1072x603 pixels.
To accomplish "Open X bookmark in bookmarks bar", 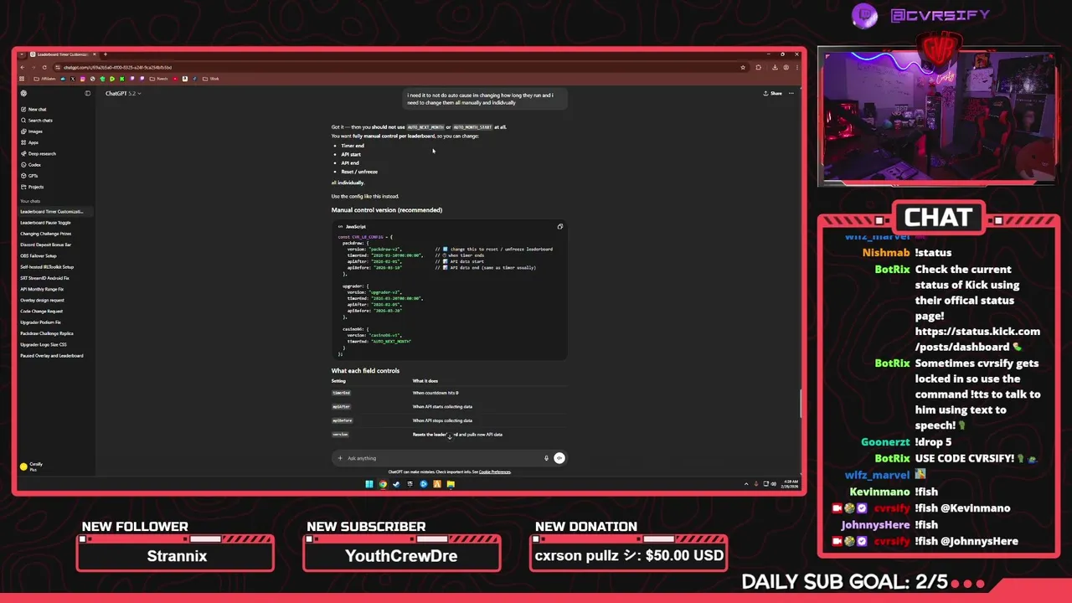I will [x=73, y=79].
